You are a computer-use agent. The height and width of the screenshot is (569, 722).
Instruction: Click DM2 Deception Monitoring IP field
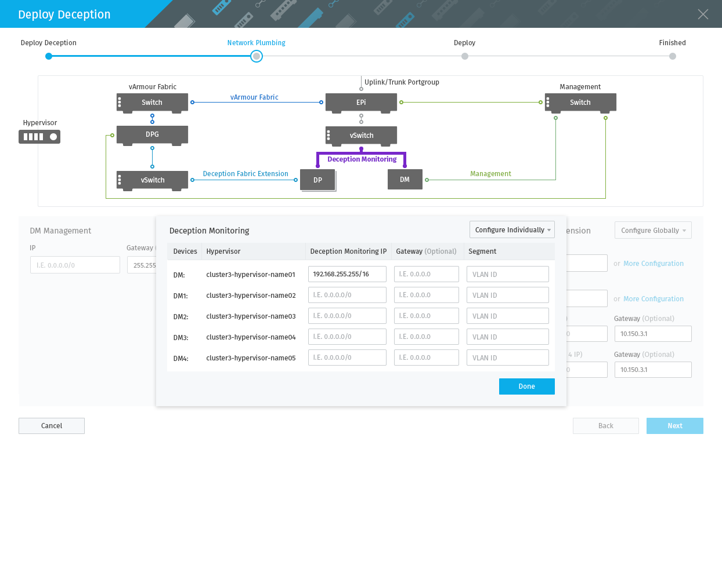point(347,316)
